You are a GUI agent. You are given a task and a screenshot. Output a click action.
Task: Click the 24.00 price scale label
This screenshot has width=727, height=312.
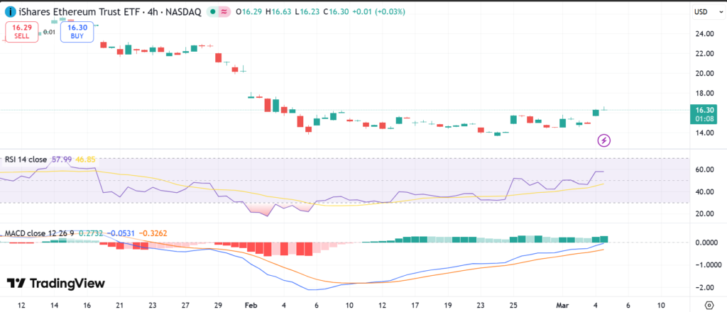(704, 33)
